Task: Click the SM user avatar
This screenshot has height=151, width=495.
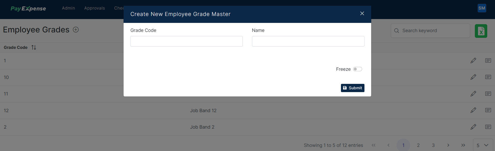Action: pyautogui.click(x=482, y=8)
